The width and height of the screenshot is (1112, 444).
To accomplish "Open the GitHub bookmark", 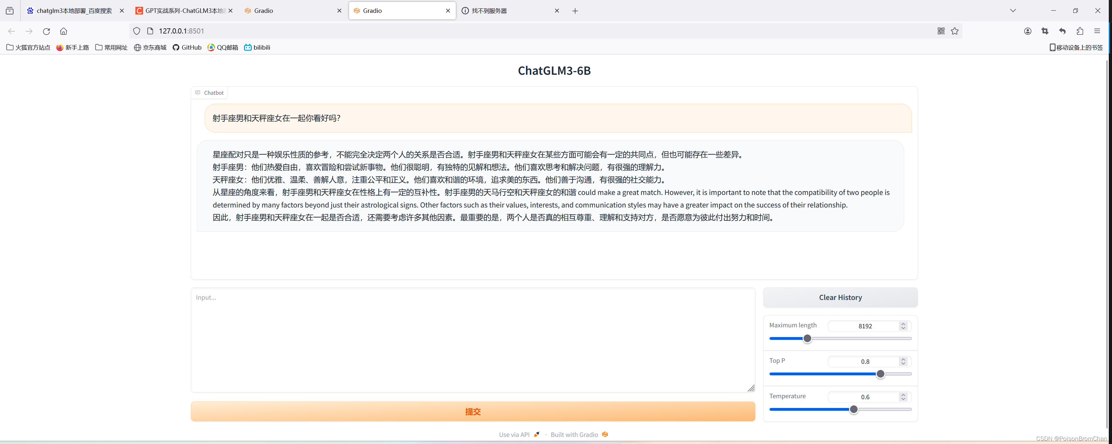I will (x=187, y=47).
